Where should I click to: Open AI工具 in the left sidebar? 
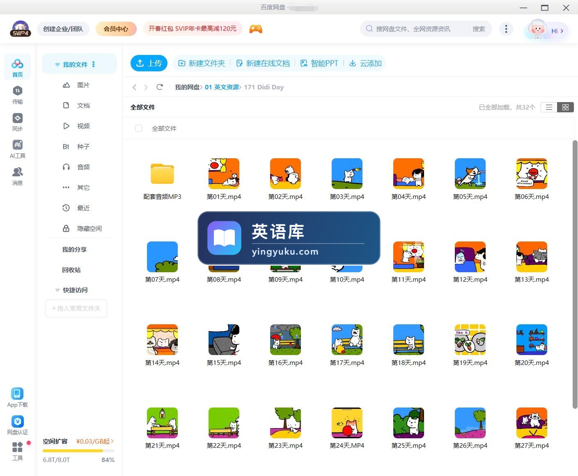tap(17, 149)
